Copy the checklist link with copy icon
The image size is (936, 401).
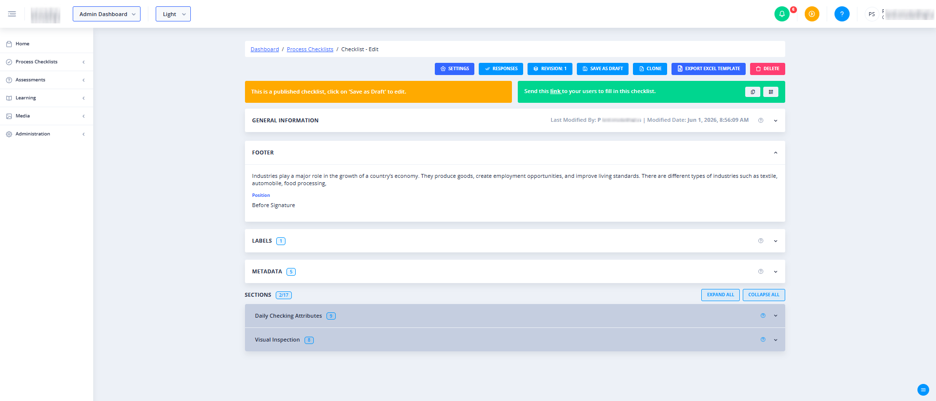pos(753,92)
